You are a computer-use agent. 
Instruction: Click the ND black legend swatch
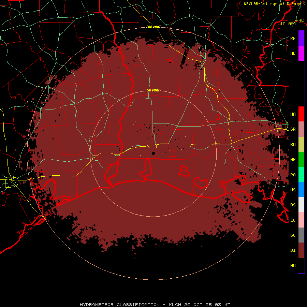(301, 265)
